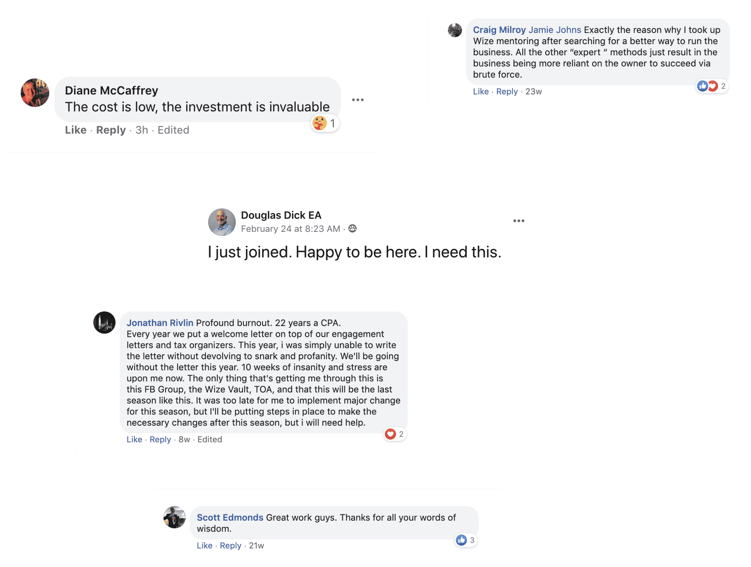Open the tagged Jamie Johns profile link
Image resolution: width=751 pixels, height=567 pixels.
point(554,30)
